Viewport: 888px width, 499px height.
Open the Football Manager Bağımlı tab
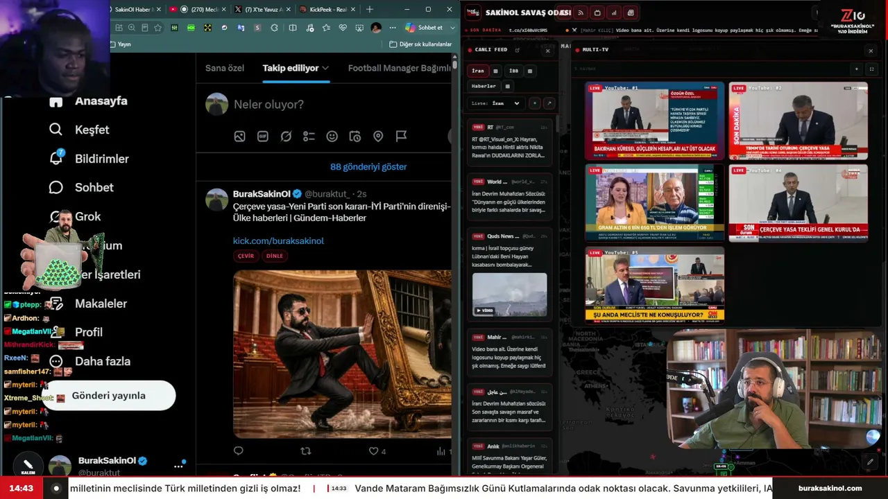click(x=400, y=68)
